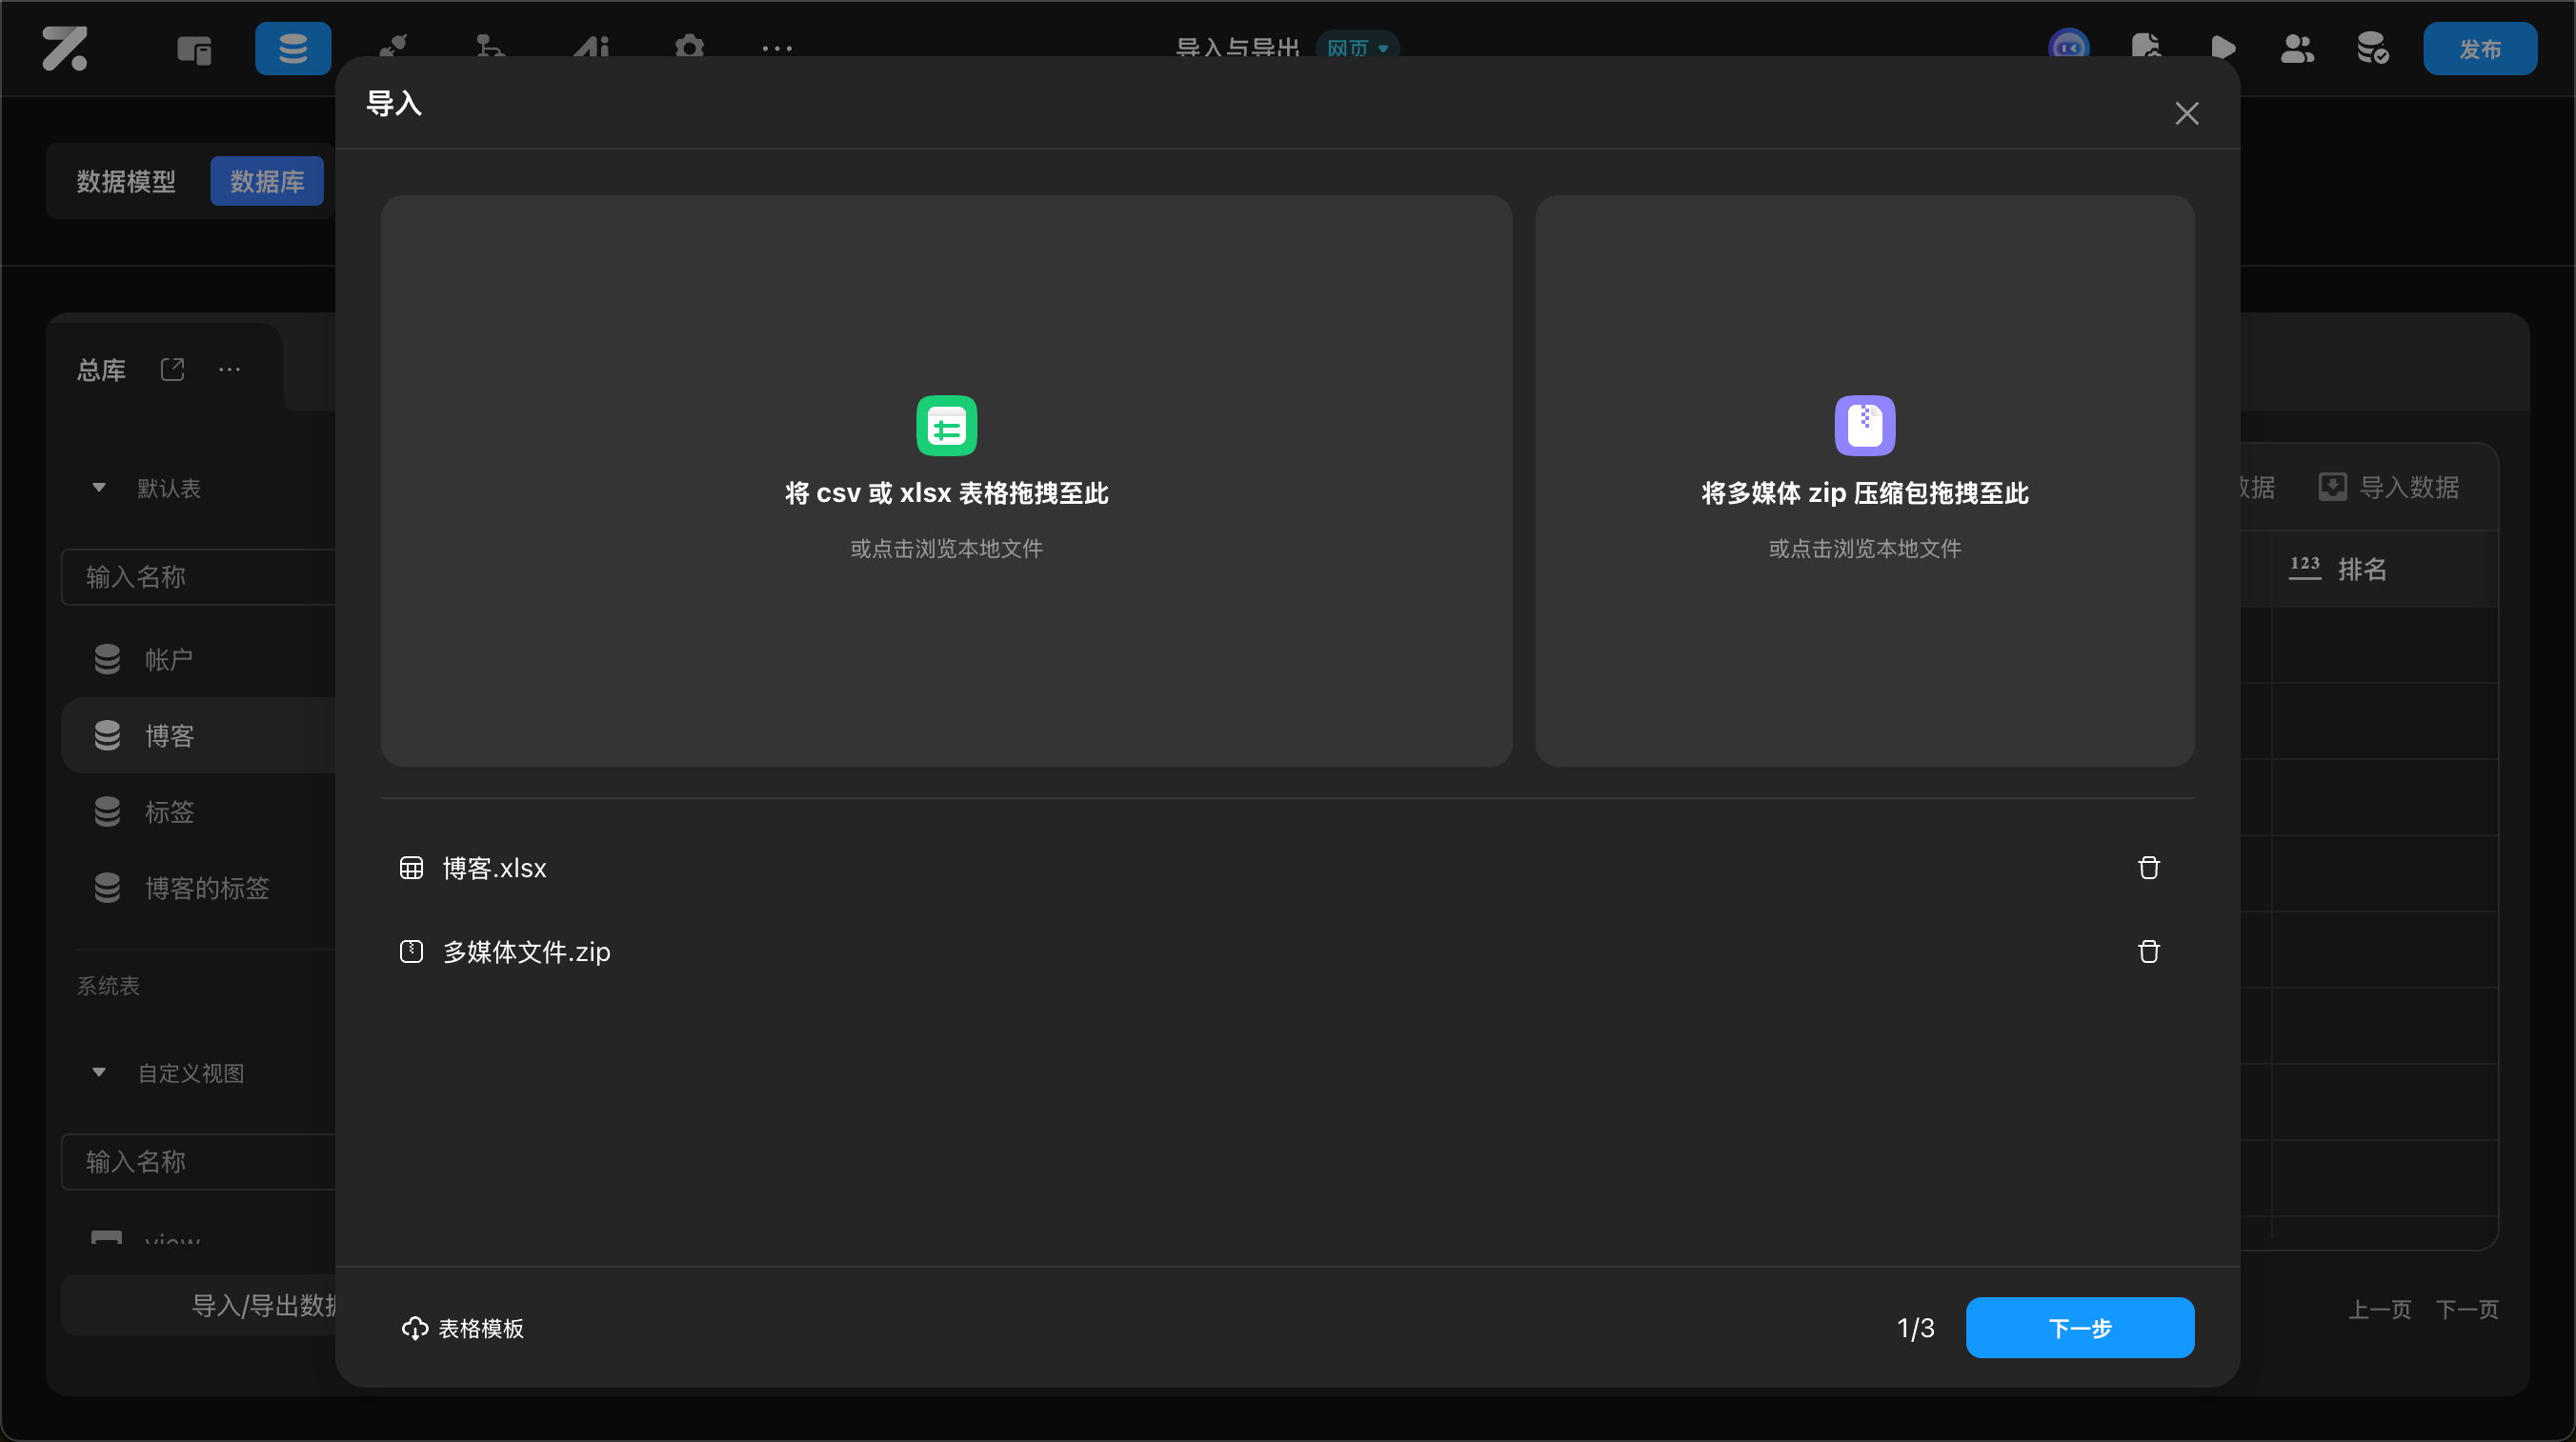The height and width of the screenshot is (1442, 2576).
Task: Click the 默认表 输入名称 search field
Action: (x=198, y=577)
